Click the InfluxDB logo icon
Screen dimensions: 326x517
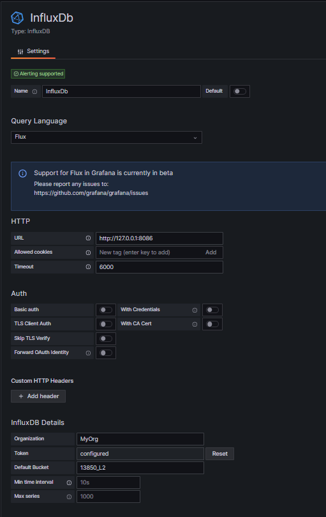(x=17, y=18)
